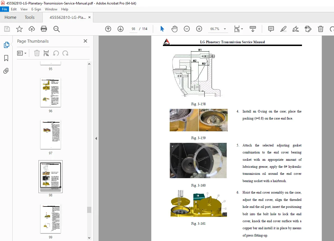Open thumbnail panel options dropdown
The image size is (334, 241).
pyautogui.click(x=22, y=53)
